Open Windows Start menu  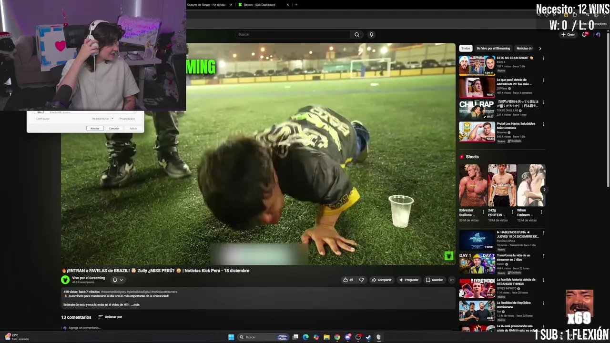point(231,337)
